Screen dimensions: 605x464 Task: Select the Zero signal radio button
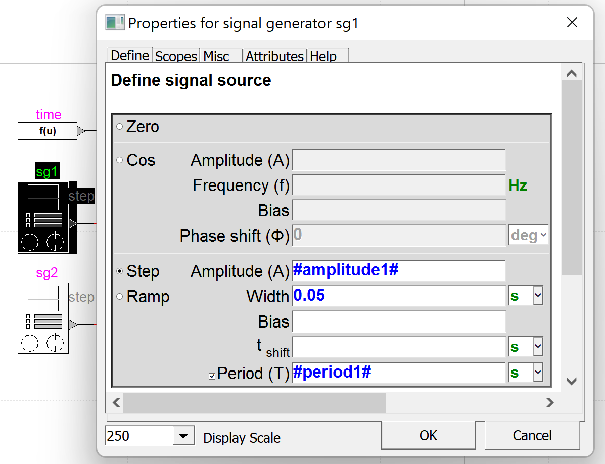(120, 127)
